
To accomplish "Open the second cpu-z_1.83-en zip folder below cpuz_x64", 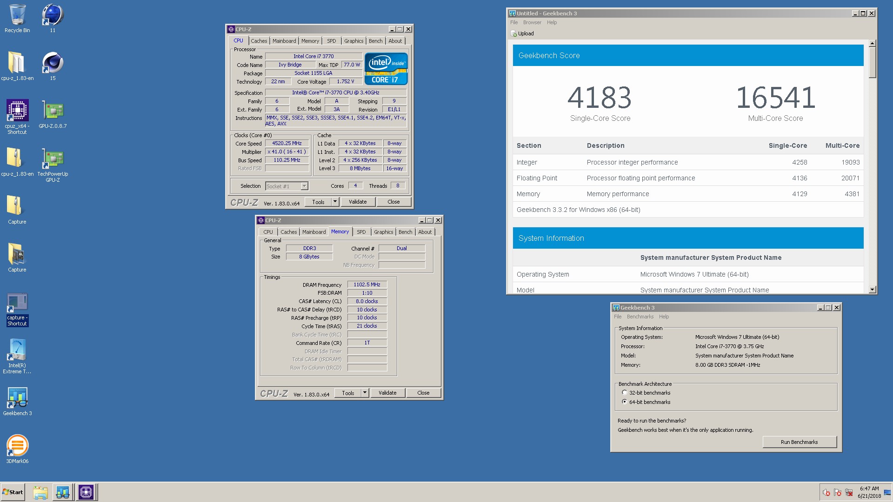I will [17, 162].
